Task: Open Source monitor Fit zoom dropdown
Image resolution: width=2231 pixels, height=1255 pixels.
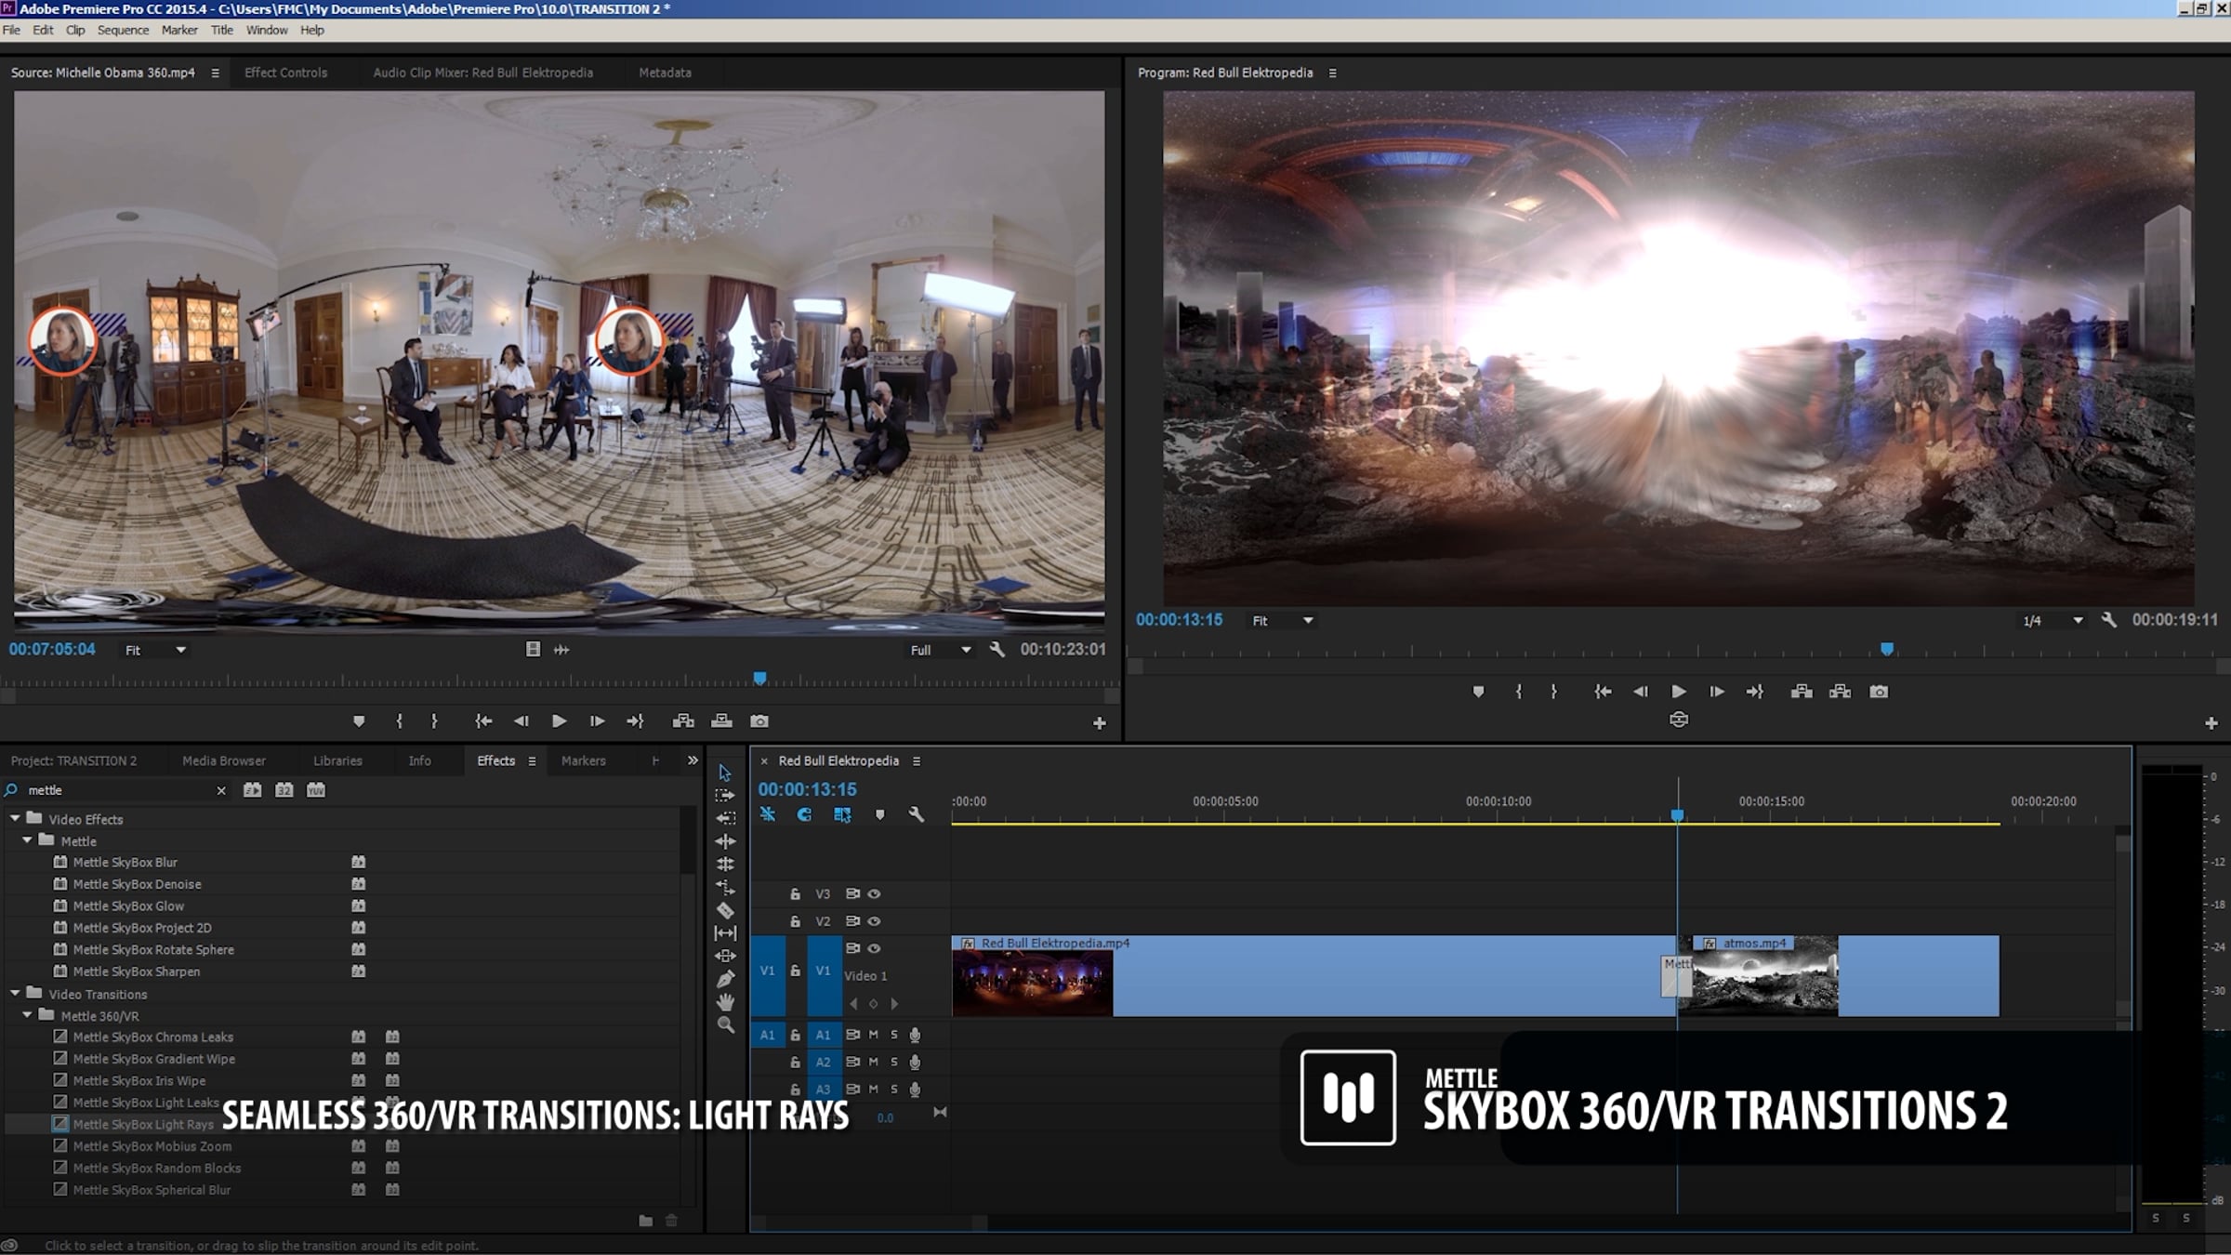Action: click(156, 650)
